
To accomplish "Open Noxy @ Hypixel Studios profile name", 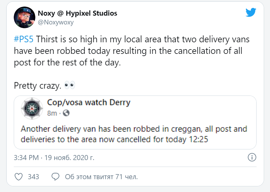I will click(x=77, y=13).
